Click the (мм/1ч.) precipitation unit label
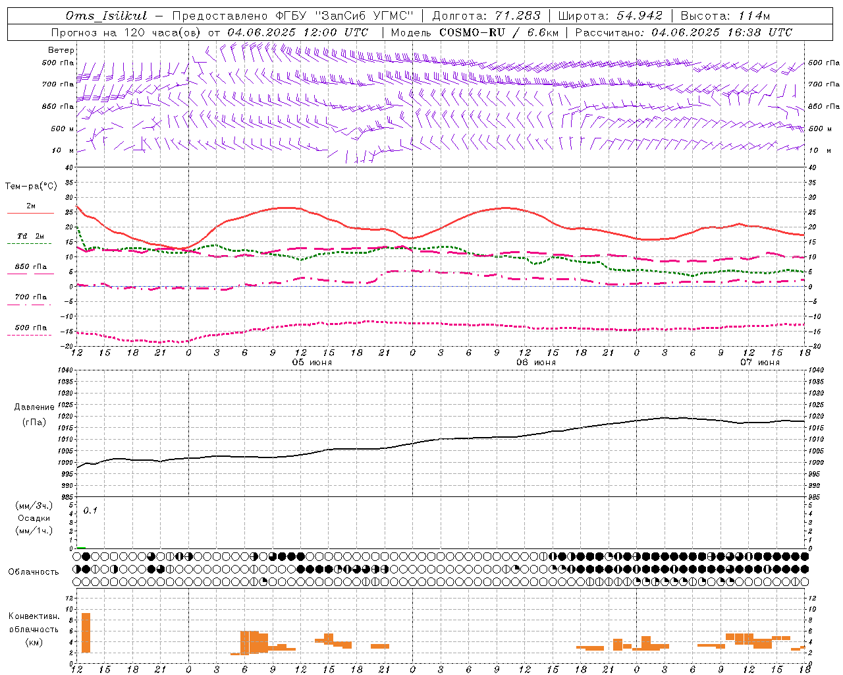The width and height of the screenshot is (843, 675). pyautogui.click(x=34, y=531)
